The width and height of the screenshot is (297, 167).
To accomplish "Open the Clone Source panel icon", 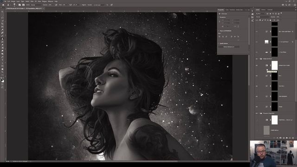I will (23, 5).
